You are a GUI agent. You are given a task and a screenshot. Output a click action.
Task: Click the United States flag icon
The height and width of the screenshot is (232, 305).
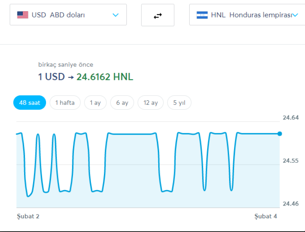click(22, 15)
